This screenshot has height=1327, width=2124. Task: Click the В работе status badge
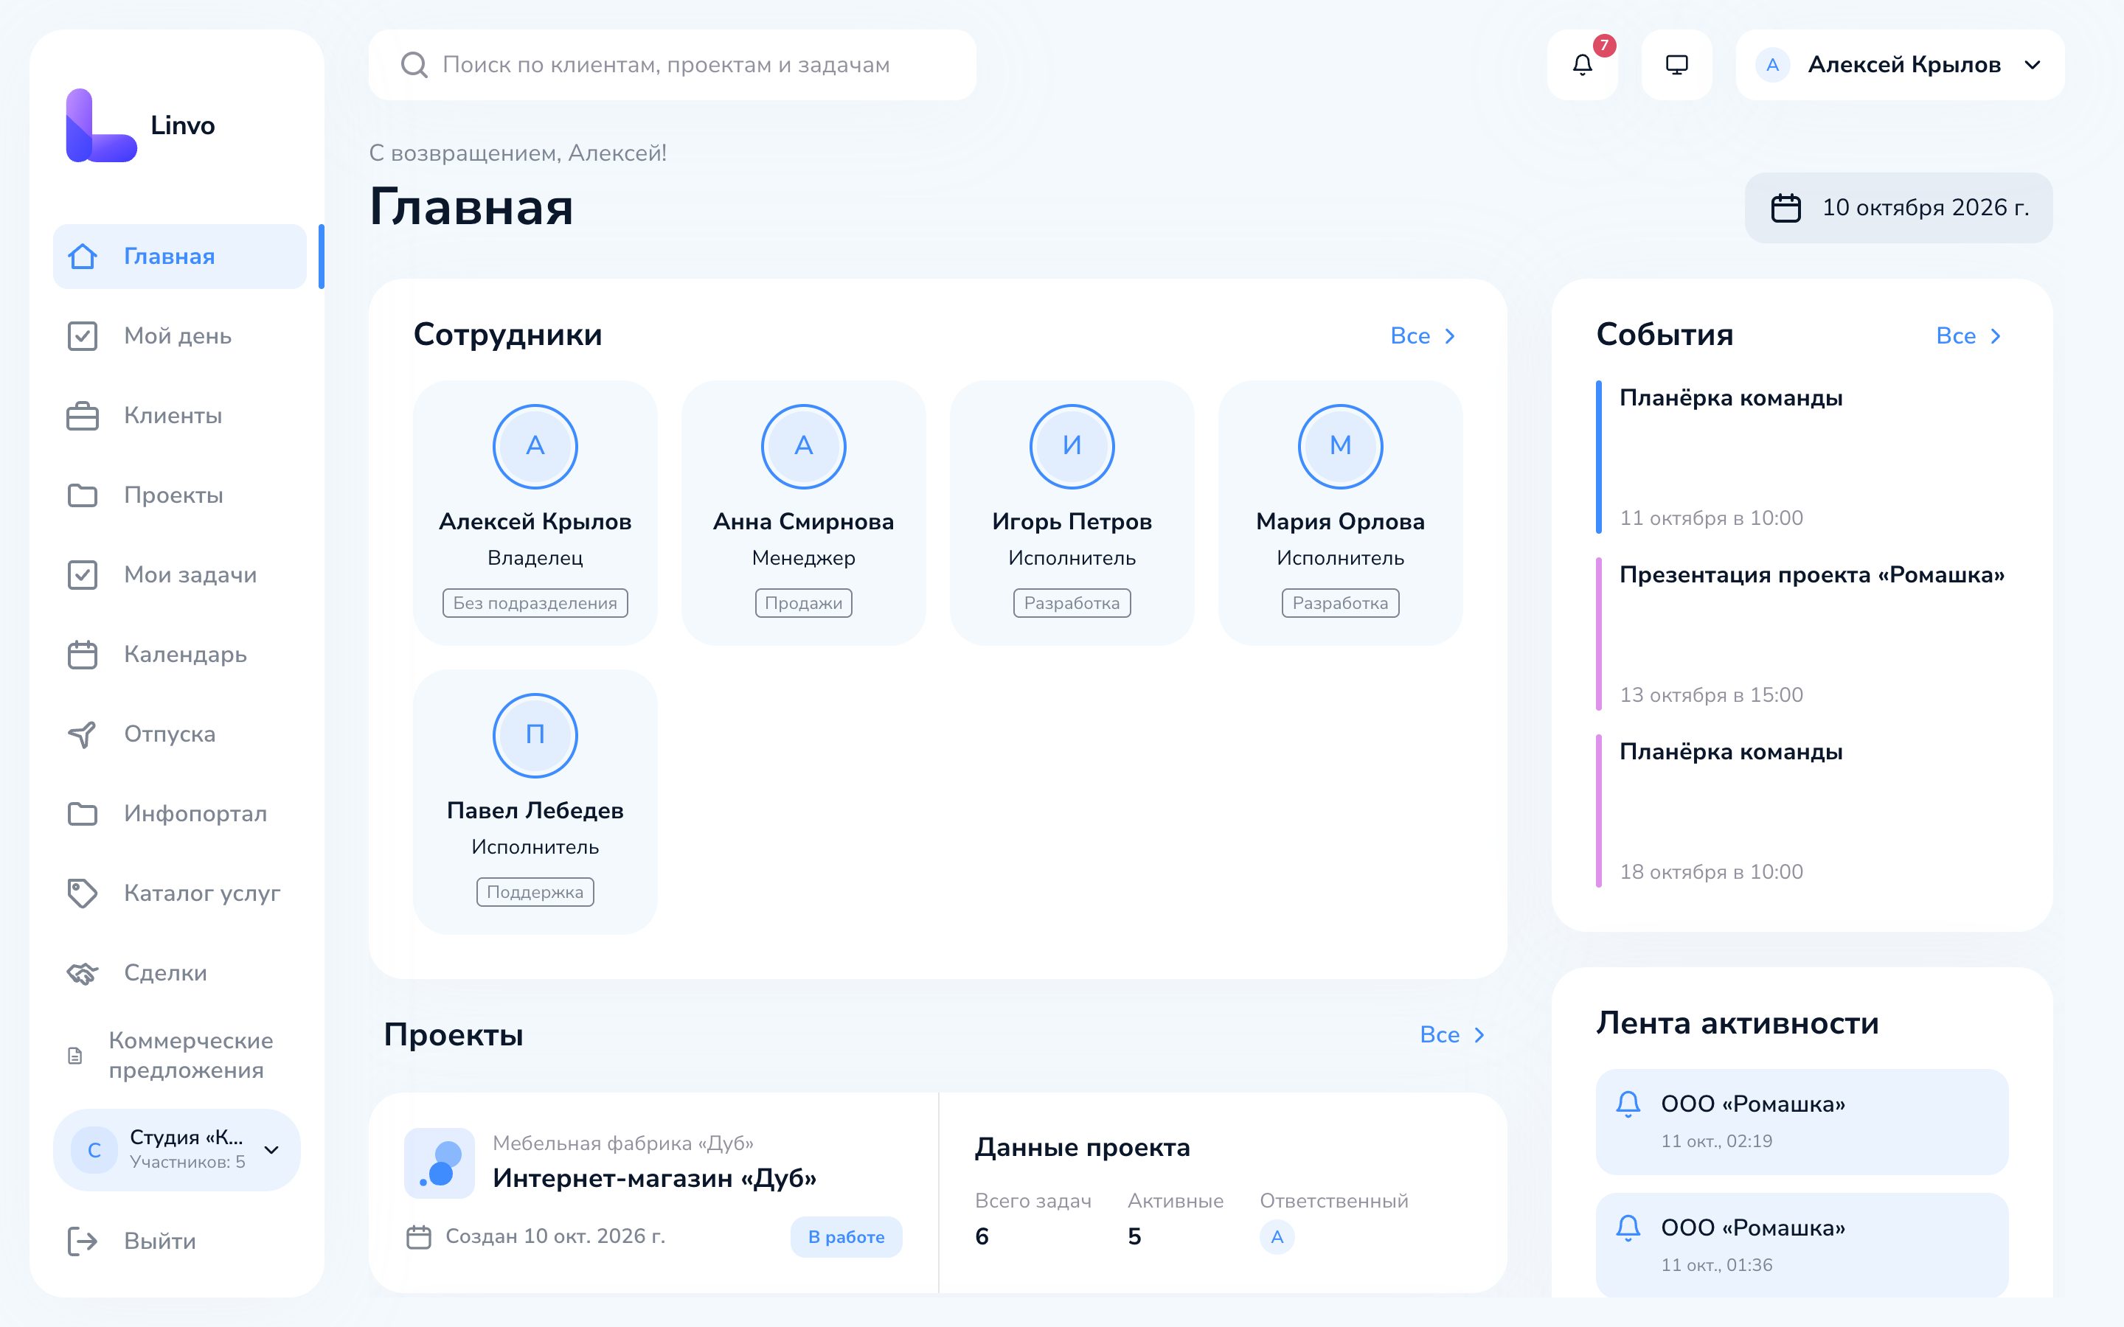[846, 1236]
